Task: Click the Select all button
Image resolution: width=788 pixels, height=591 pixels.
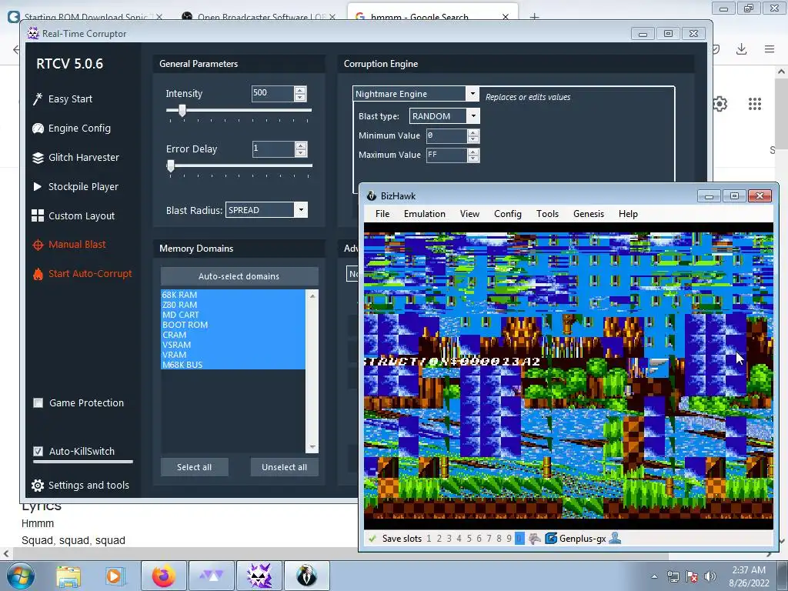Action: [195, 467]
